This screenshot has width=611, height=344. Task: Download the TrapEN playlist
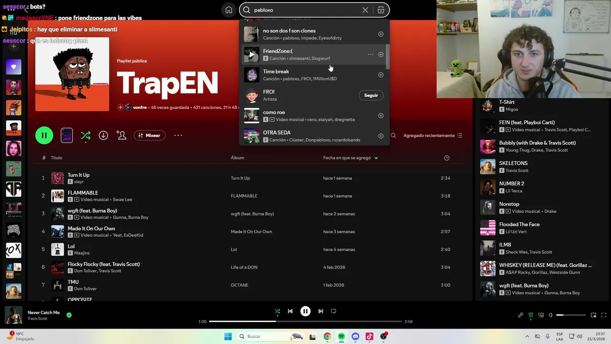coord(103,136)
